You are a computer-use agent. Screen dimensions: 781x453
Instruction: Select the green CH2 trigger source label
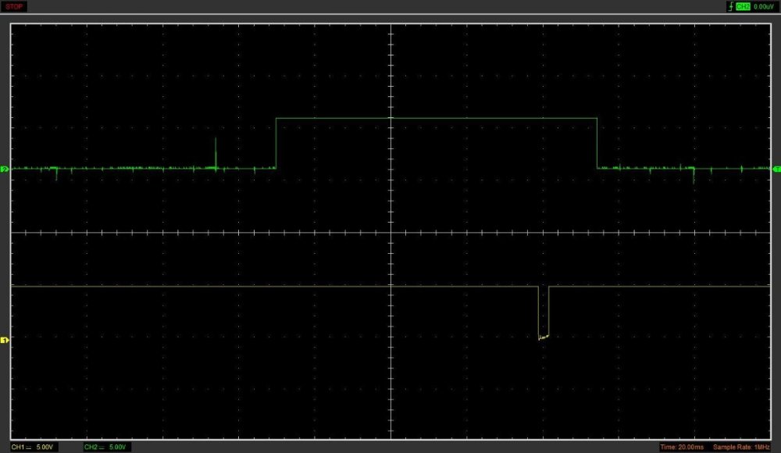(x=743, y=6)
